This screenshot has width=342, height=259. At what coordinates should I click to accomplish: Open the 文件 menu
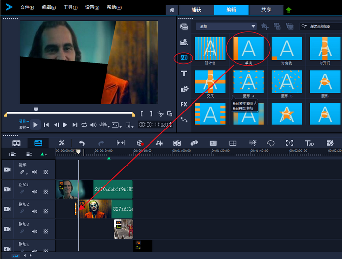(27, 7)
